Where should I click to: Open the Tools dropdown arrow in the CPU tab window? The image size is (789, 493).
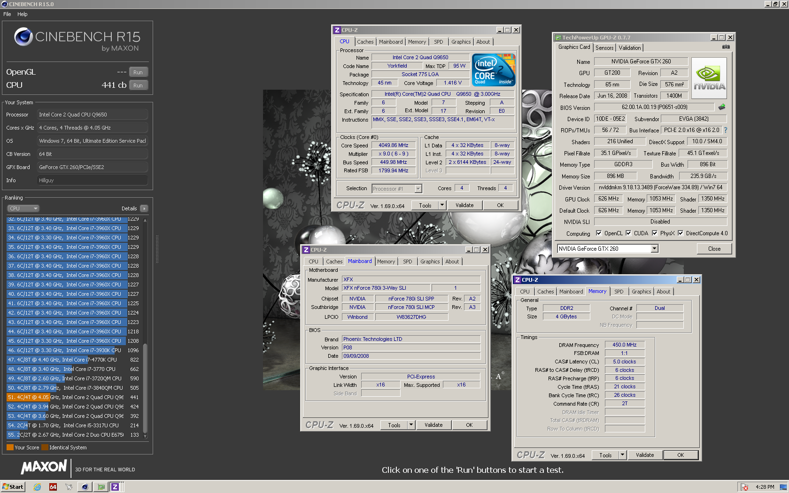click(x=441, y=205)
